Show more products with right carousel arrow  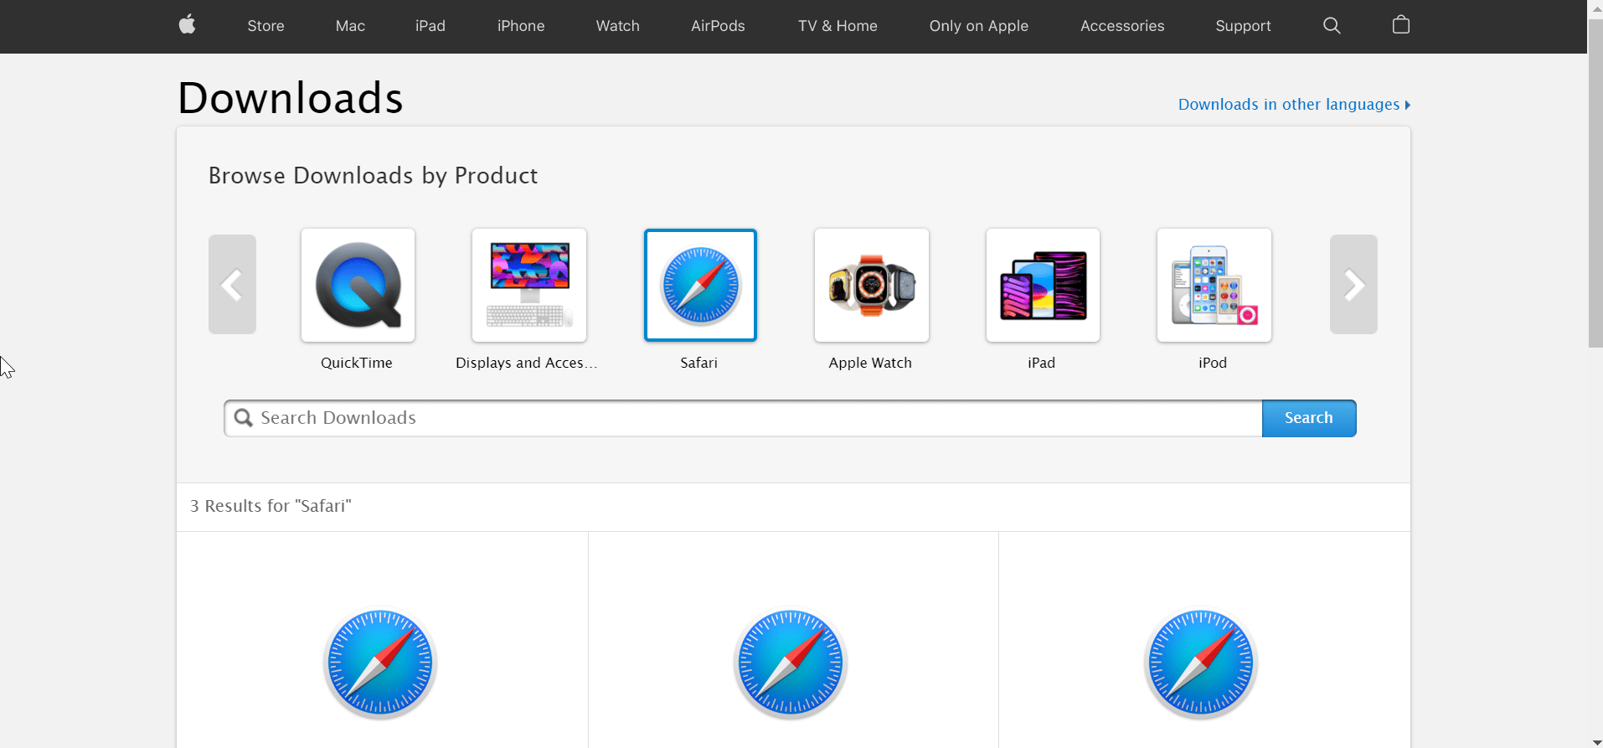1353,285
